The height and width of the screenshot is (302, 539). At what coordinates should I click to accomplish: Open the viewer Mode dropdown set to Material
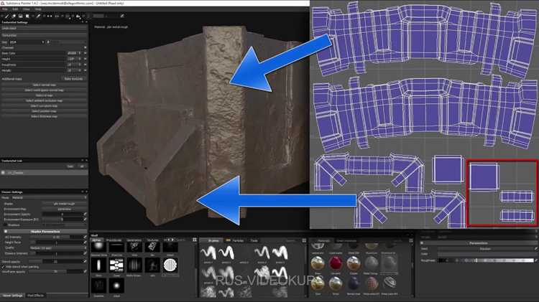pyautogui.click(x=49, y=198)
